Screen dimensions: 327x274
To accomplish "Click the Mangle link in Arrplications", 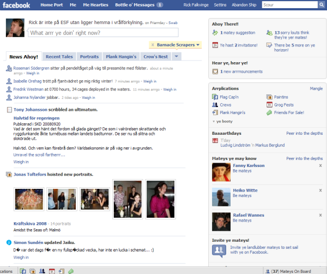I will click(316, 88).
